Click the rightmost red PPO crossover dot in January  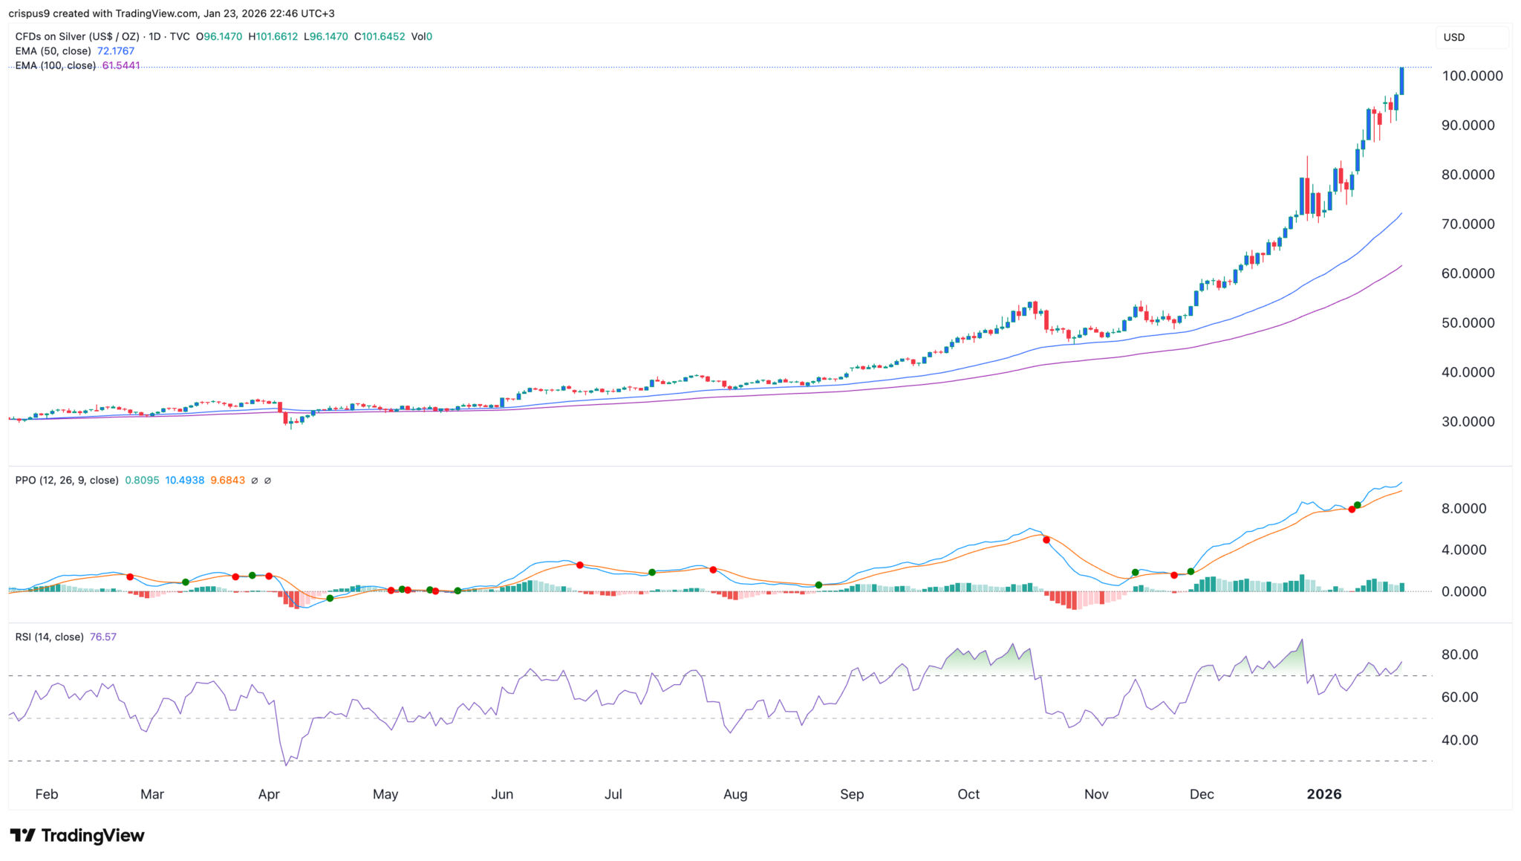coord(1352,510)
